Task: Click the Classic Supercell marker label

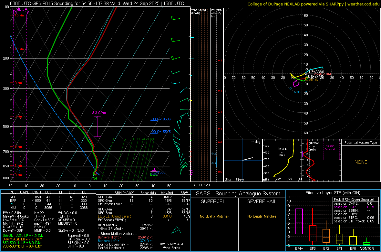Action: (x=330, y=148)
